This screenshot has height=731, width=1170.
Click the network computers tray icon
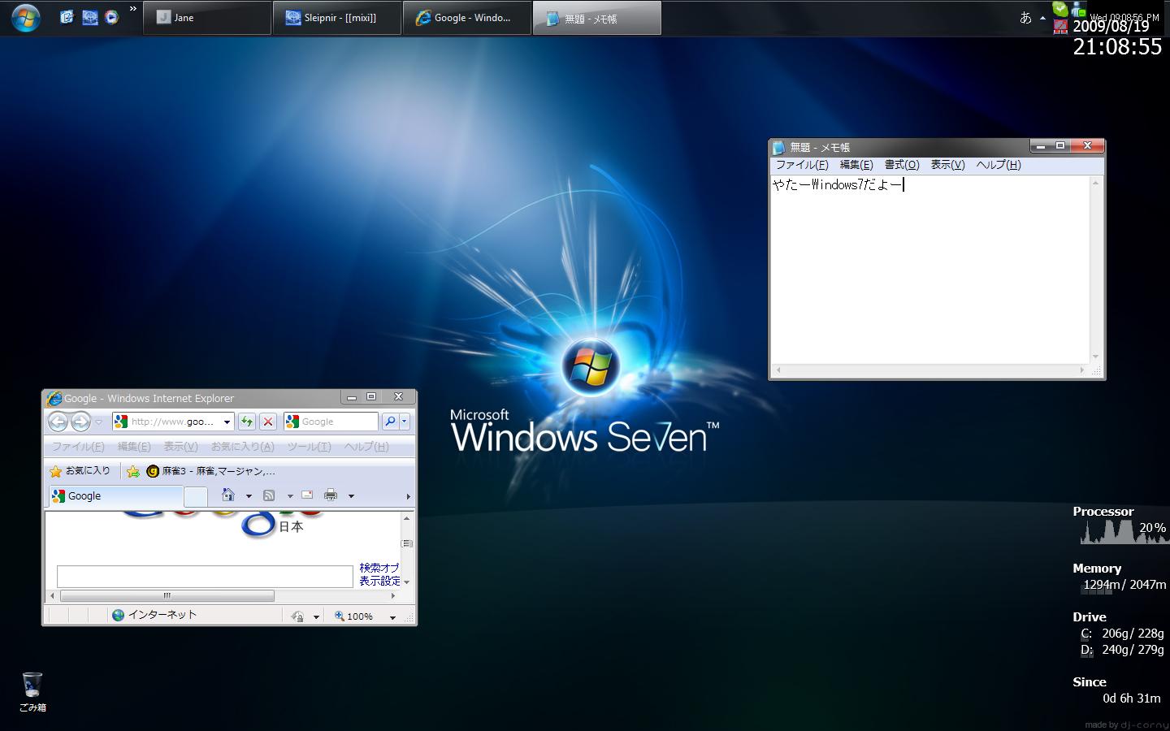click(x=1078, y=8)
